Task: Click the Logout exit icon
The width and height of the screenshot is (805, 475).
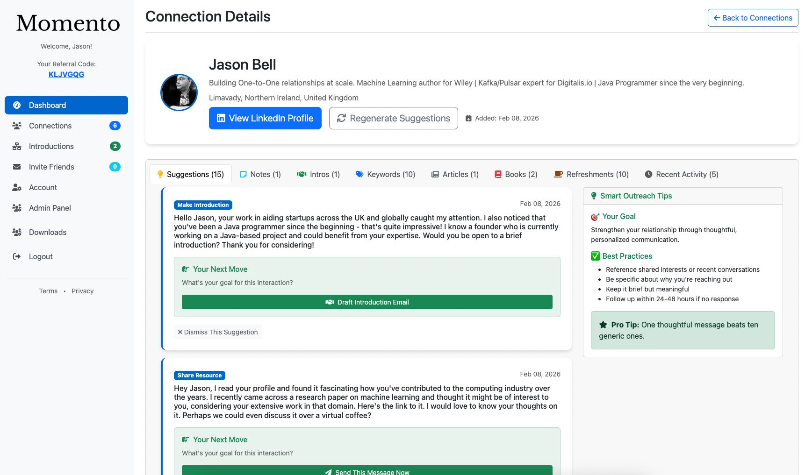Action: click(x=17, y=256)
